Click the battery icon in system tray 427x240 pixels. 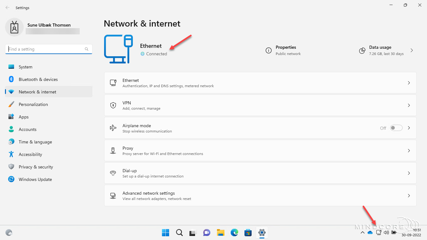[x=394, y=232]
